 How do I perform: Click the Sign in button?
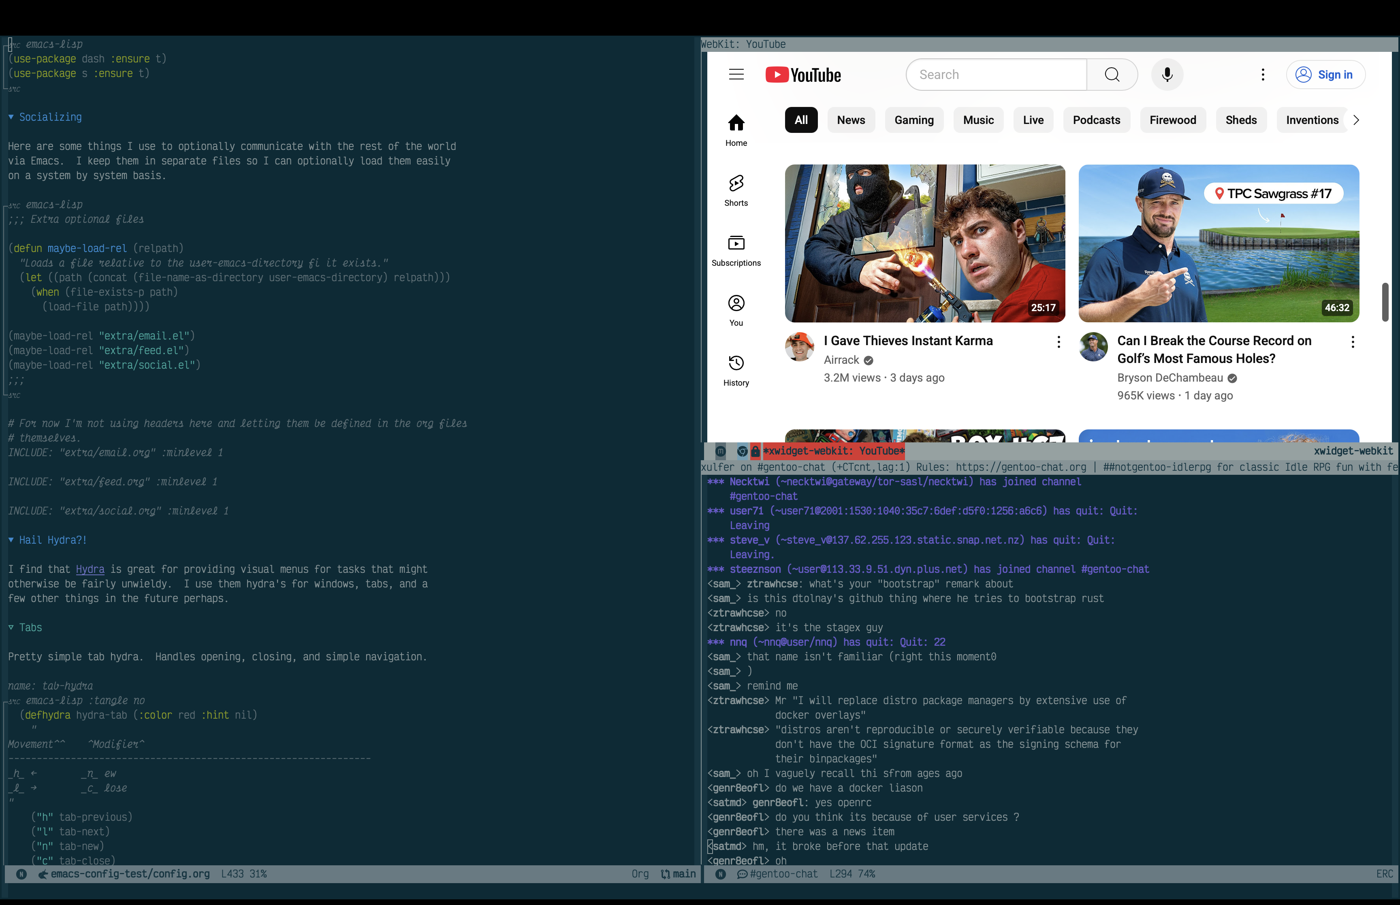[1326, 75]
